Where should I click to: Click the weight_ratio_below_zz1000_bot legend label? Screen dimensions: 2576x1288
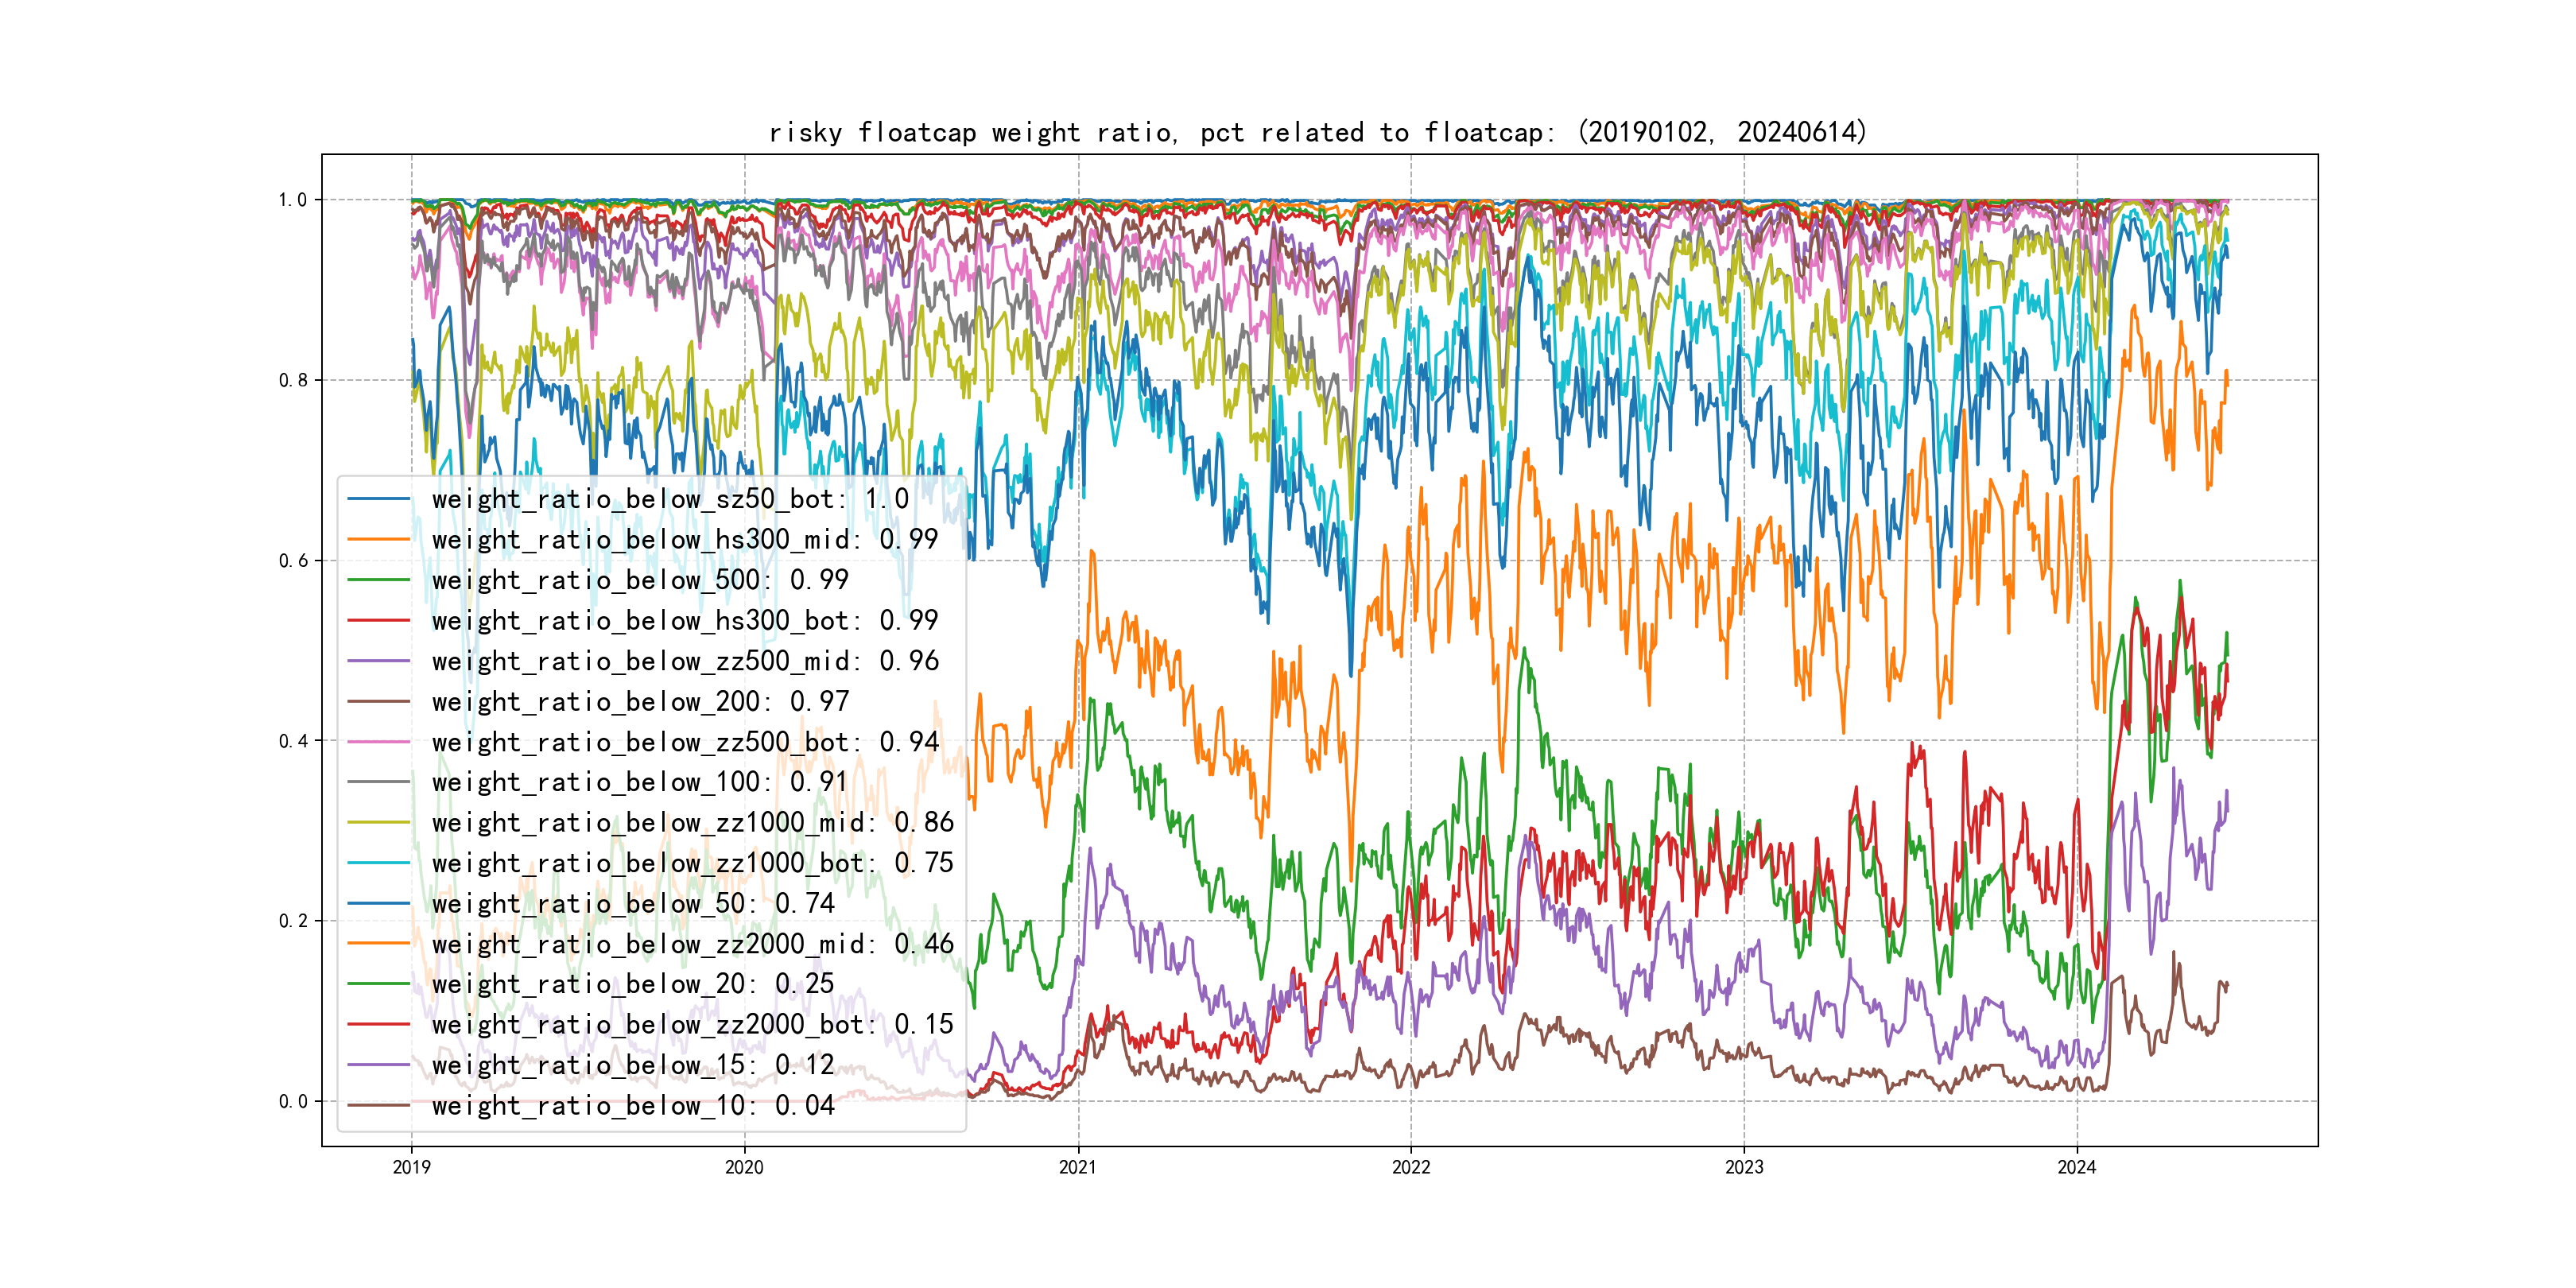tap(692, 863)
